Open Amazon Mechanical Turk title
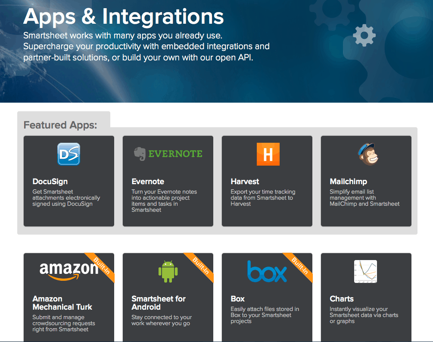The height and width of the screenshot is (342, 433). (x=62, y=303)
